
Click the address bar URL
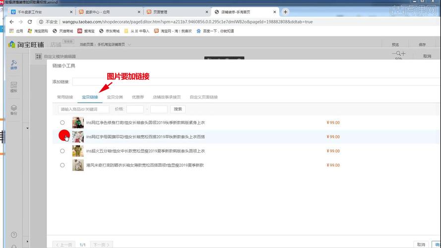pos(188,22)
